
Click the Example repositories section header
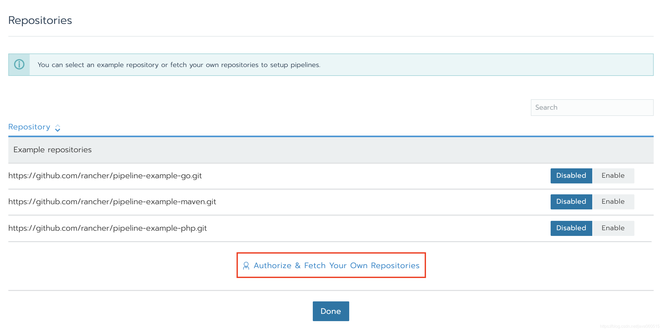pos(331,149)
